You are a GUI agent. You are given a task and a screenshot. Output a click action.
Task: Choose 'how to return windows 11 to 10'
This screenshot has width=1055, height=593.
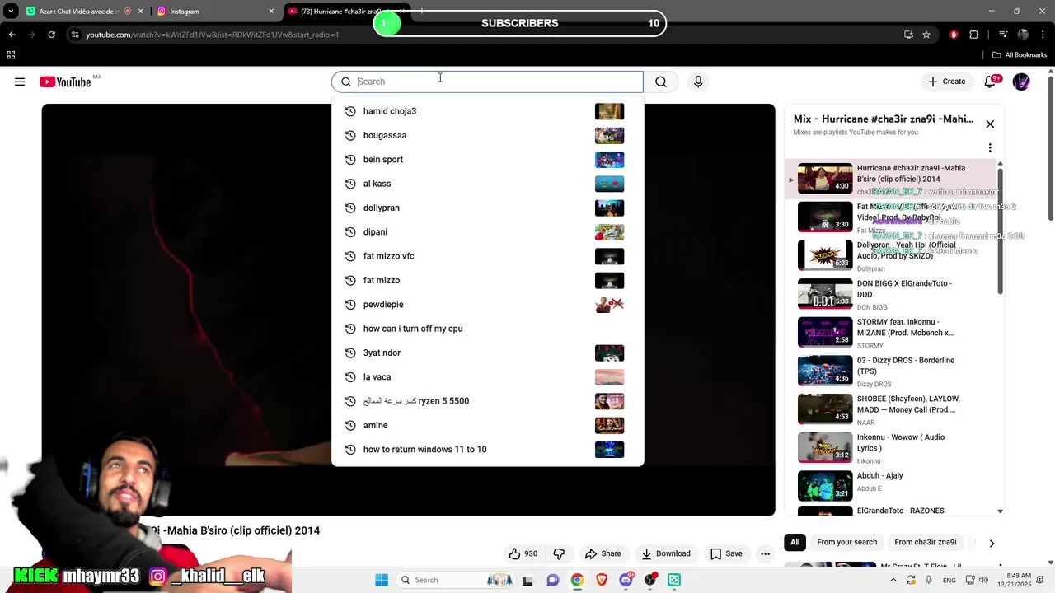(x=487, y=450)
